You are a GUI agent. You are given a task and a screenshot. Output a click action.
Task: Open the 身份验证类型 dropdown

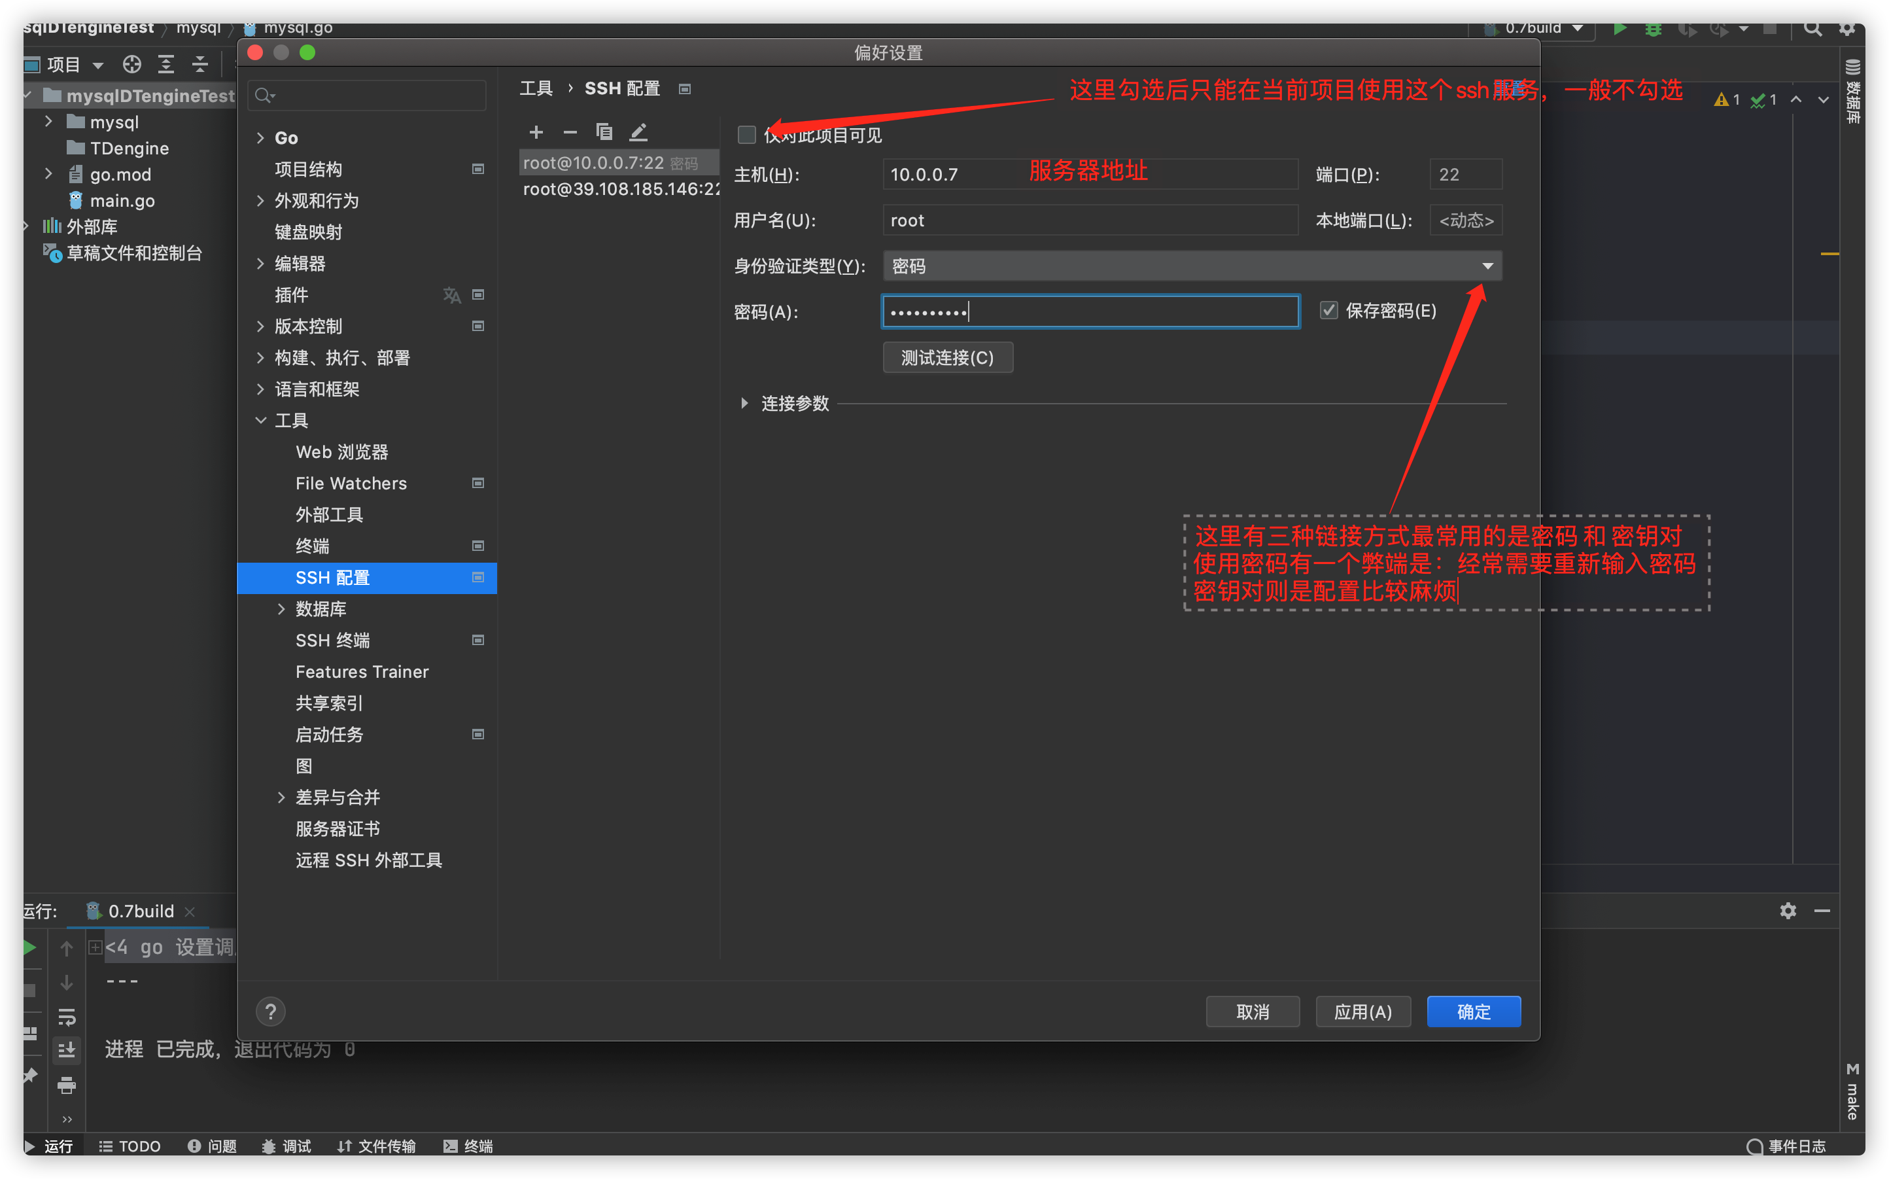[x=1192, y=266]
